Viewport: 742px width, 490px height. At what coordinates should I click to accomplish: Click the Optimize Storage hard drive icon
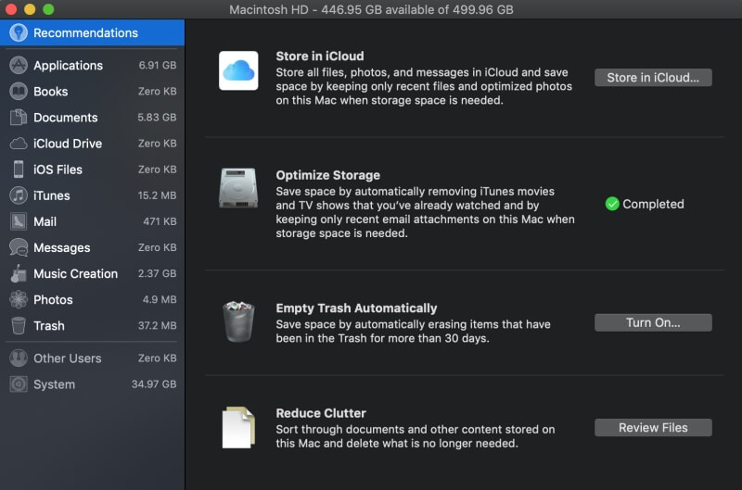click(x=238, y=188)
